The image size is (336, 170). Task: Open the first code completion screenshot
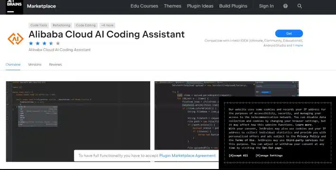78,121
